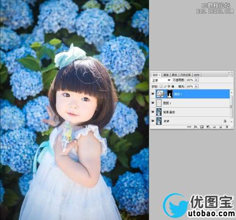The height and width of the screenshot is (220, 236).
Task: Open the fill slider arrow
Action: [196, 86]
